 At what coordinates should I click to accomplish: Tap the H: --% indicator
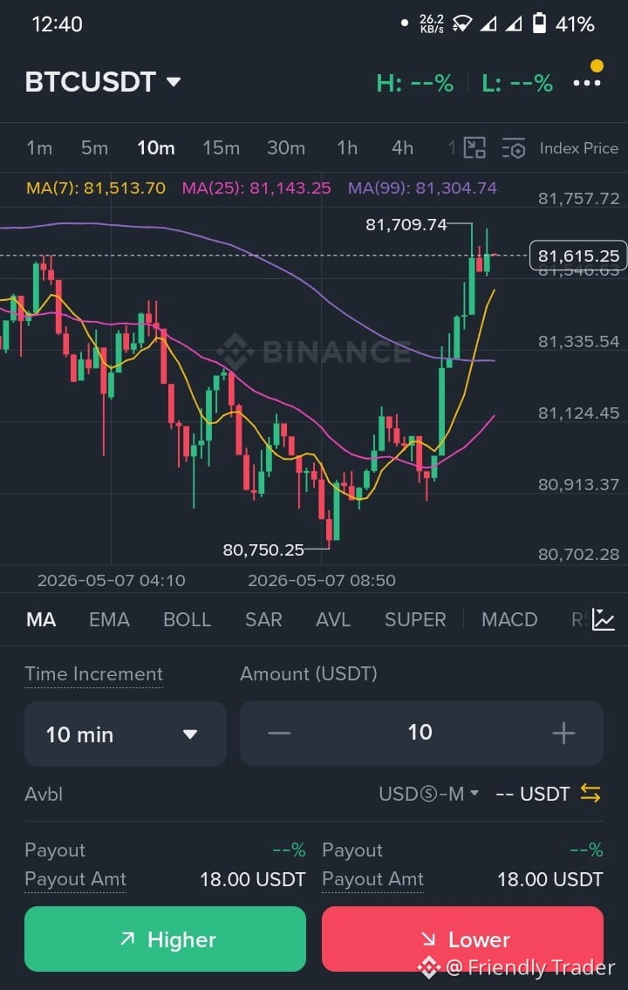pyautogui.click(x=414, y=83)
